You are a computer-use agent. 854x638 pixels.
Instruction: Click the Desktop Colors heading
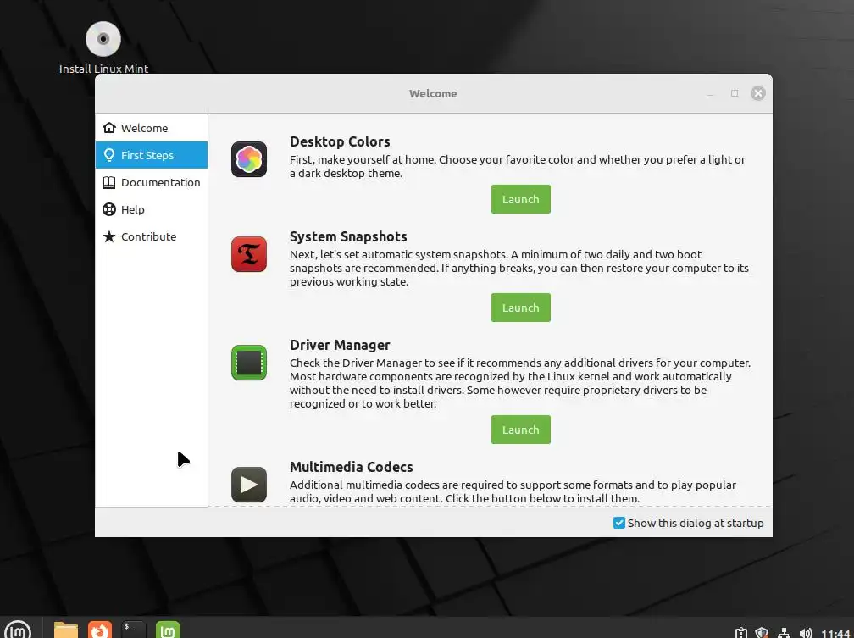point(340,141)
